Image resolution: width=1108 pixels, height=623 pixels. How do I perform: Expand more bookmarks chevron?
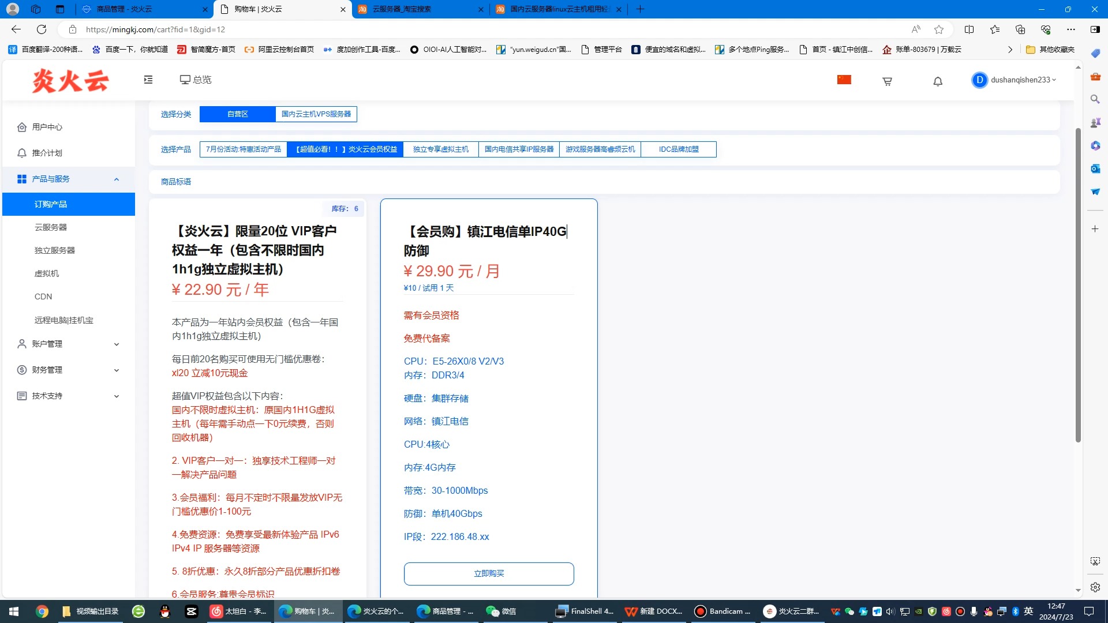1010,50
